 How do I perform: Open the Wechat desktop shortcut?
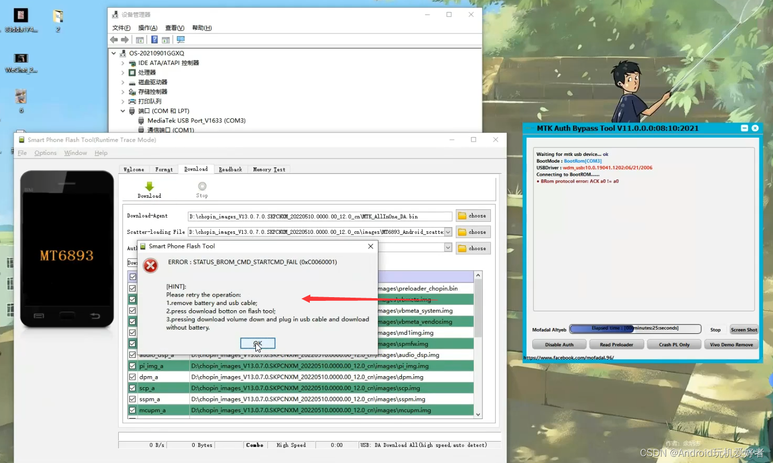coord(21,63)
